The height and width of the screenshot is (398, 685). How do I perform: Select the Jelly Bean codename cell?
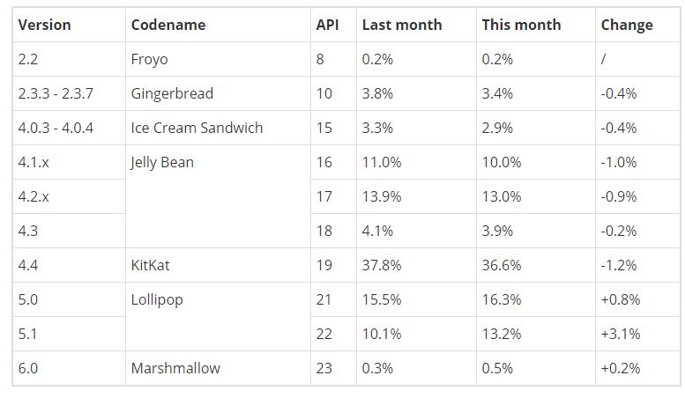pos(162,162)
